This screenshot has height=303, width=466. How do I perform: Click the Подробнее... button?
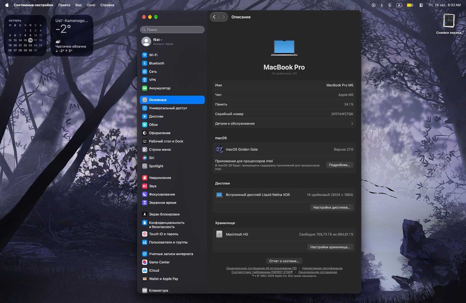(339, 165)
